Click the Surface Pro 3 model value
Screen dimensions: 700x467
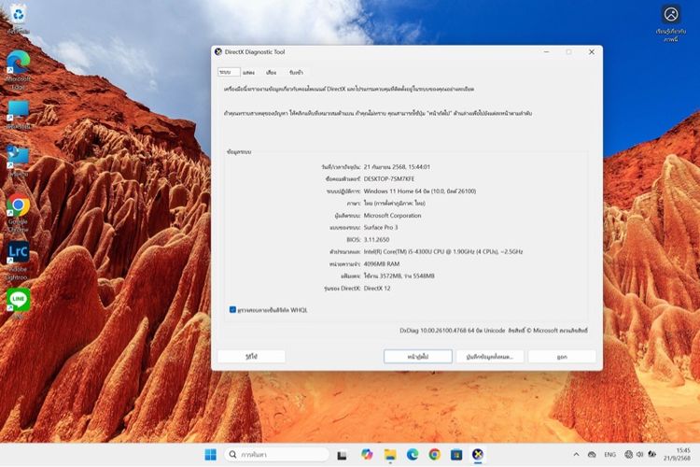coord(381,228)
